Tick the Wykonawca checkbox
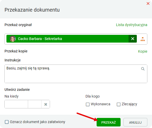 point(88,105)
